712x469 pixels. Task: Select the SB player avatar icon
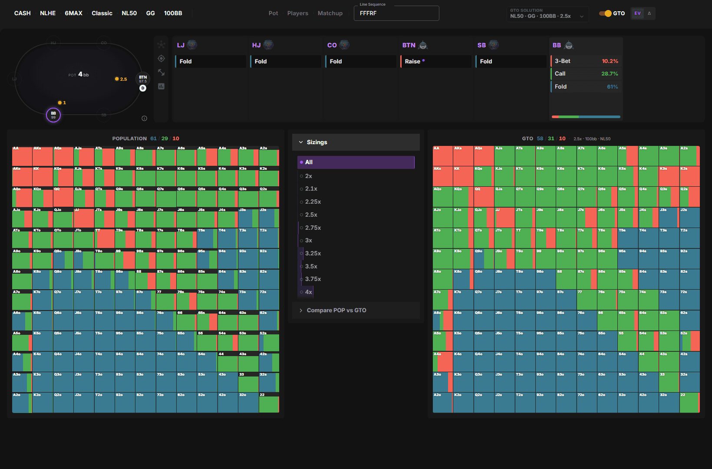(494, 45)
